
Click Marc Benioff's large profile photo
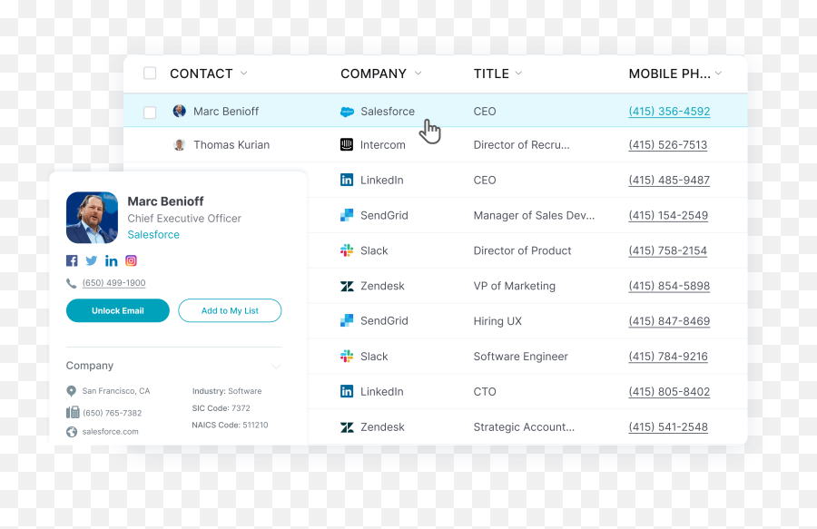click(93, 218)
